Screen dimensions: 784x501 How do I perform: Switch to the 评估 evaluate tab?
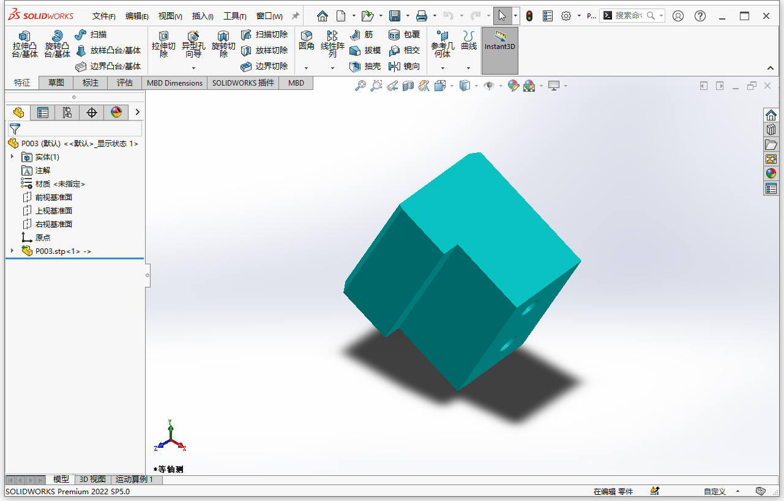coord(125,83)
